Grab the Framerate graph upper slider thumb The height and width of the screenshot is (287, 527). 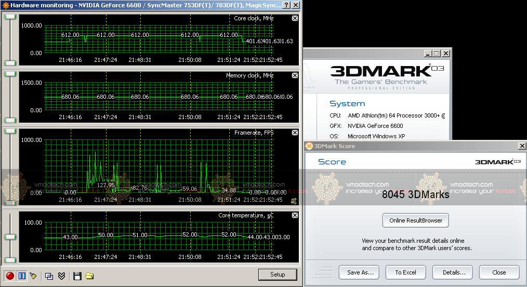10,131
